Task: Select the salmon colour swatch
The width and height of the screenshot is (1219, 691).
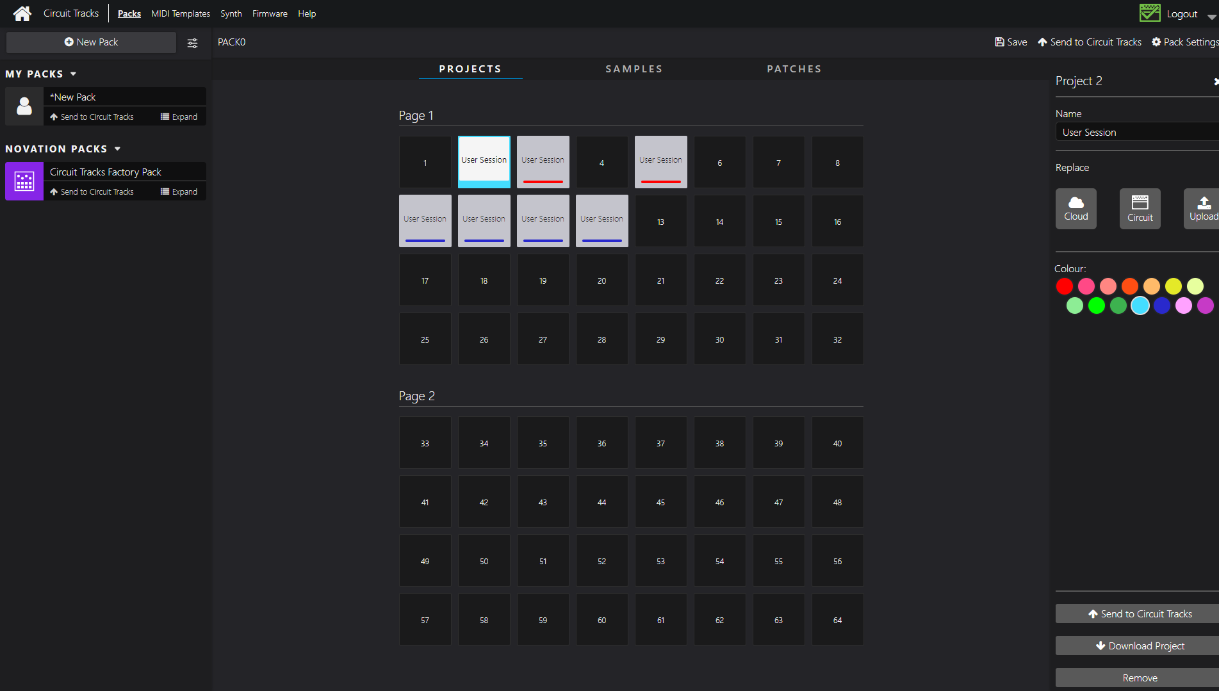Action: [x=1108, y=286]
